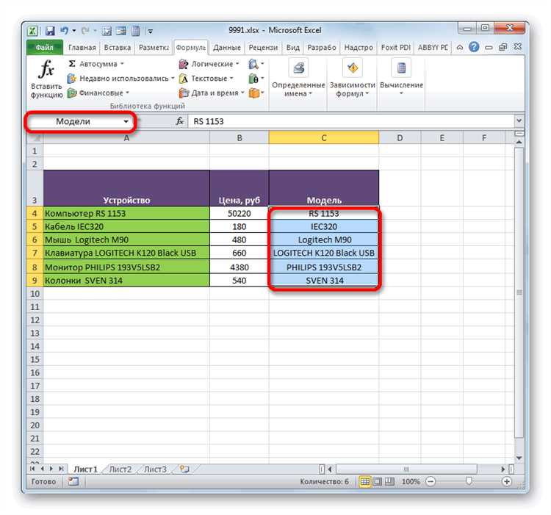Click the Financial functions icon
The image size is (551, 515).
tap(72, 93)
